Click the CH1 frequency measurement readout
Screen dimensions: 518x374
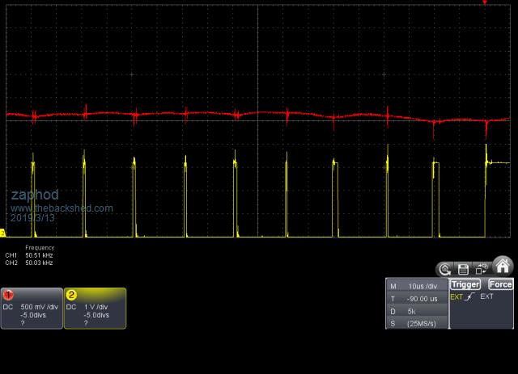pos(30,255)
